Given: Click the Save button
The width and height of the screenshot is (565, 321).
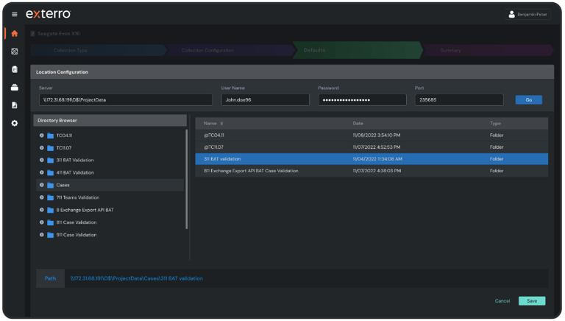Looking at the screenshot, I should [x=532, y=301].
